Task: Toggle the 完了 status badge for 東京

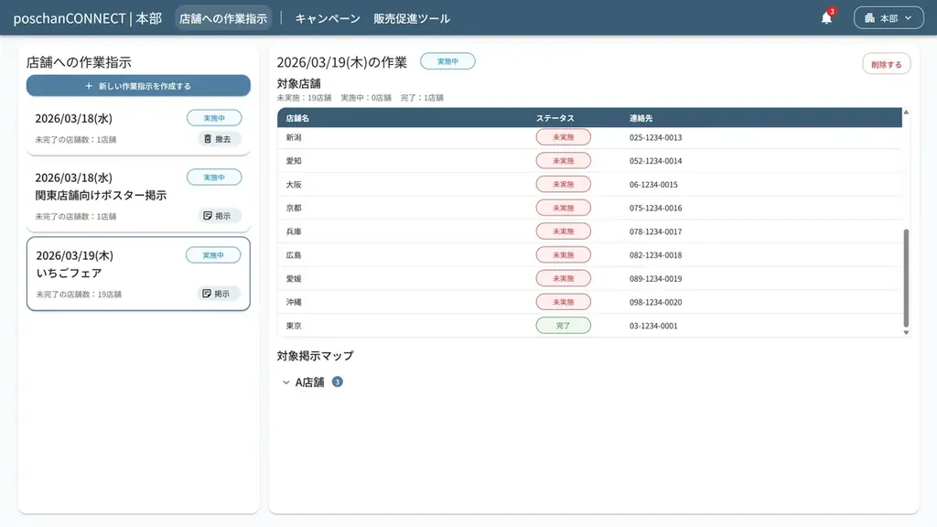Action: point(563,325)
